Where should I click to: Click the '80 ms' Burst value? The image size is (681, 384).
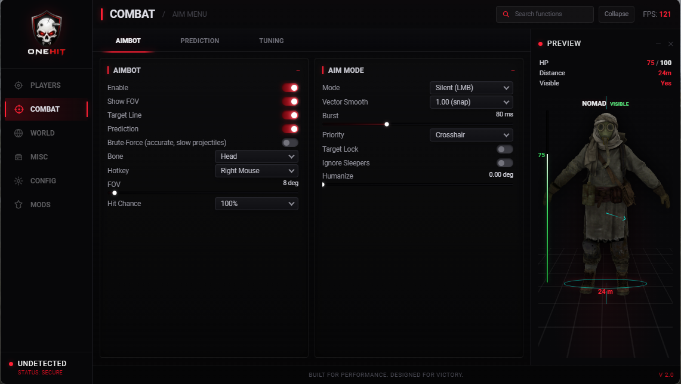505,114
